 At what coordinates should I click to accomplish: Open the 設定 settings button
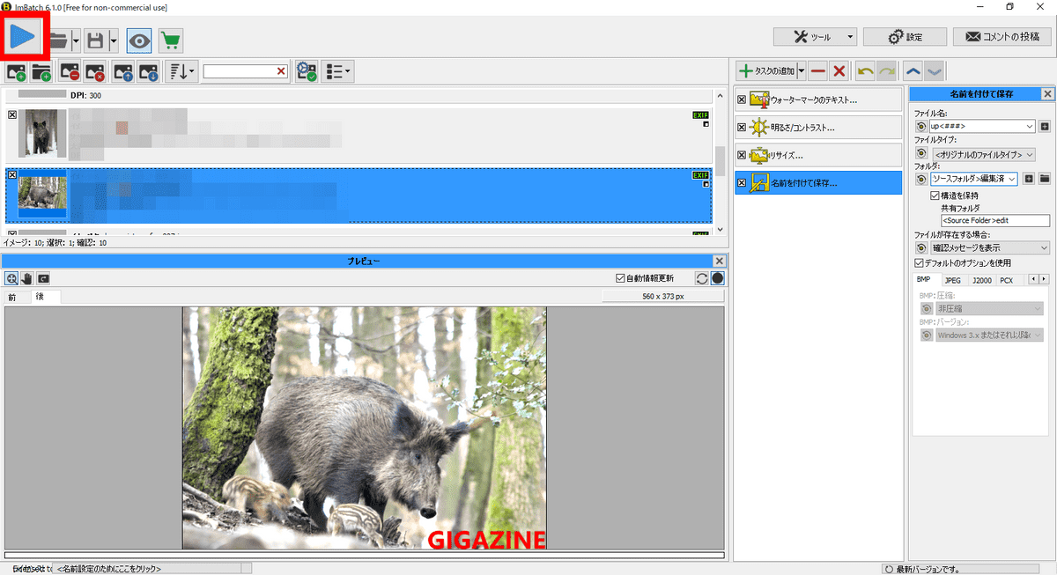coord(905,37)
